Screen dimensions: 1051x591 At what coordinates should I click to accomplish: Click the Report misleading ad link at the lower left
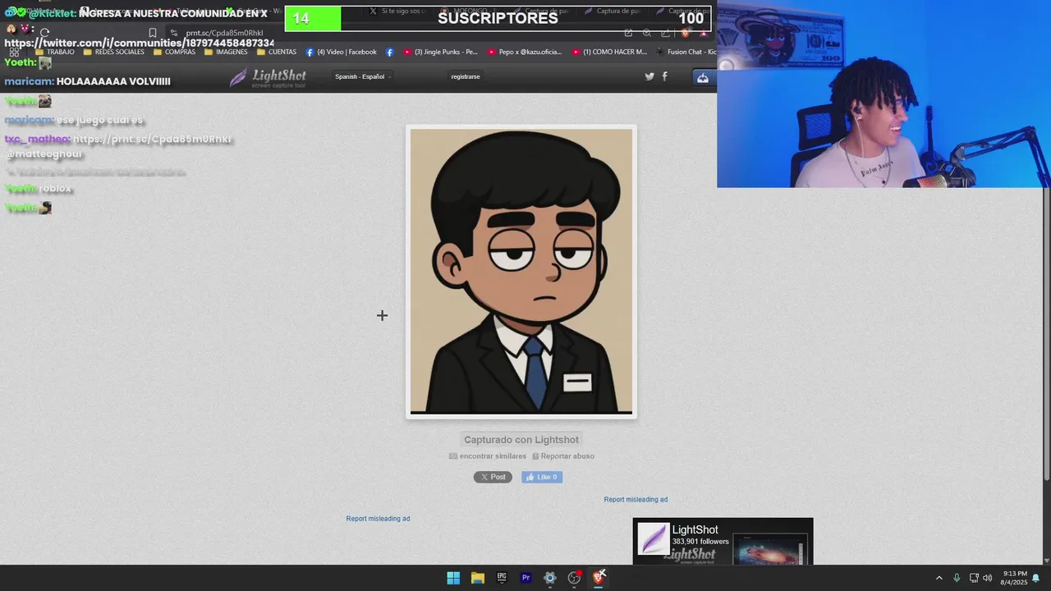tap(378, 519)
